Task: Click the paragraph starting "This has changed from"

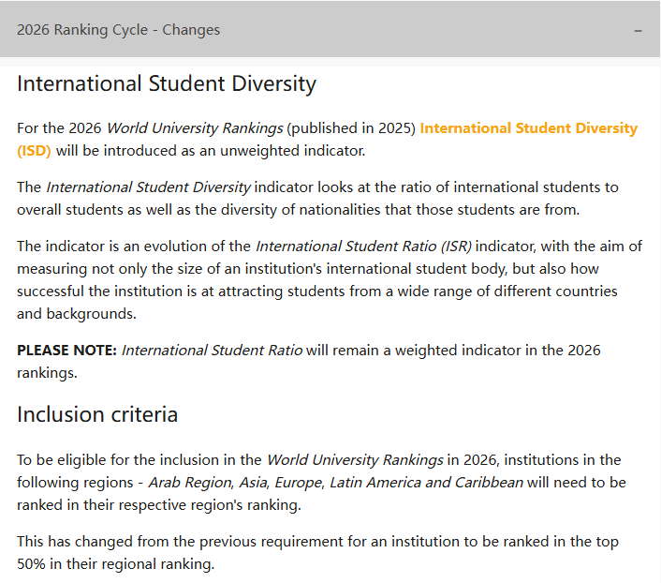Action: tap(317, 553)
